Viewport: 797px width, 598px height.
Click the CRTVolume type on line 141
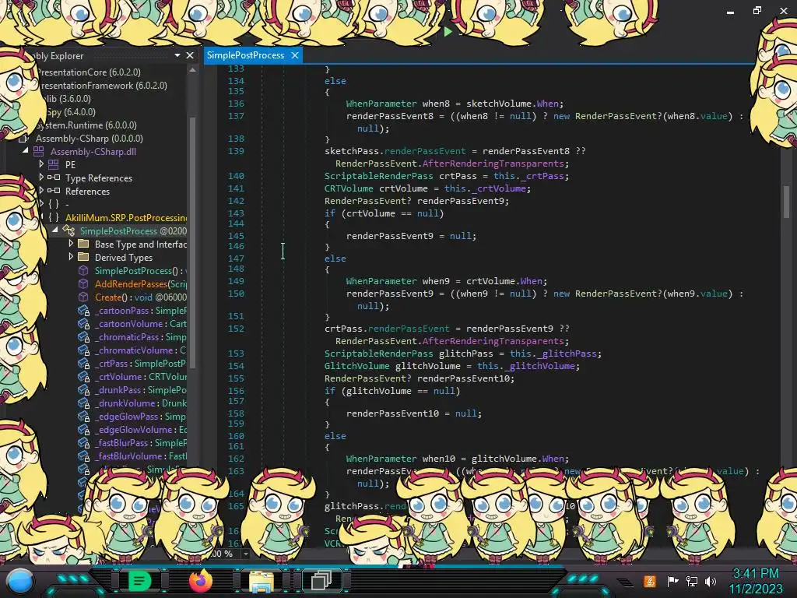pos(349,188)
